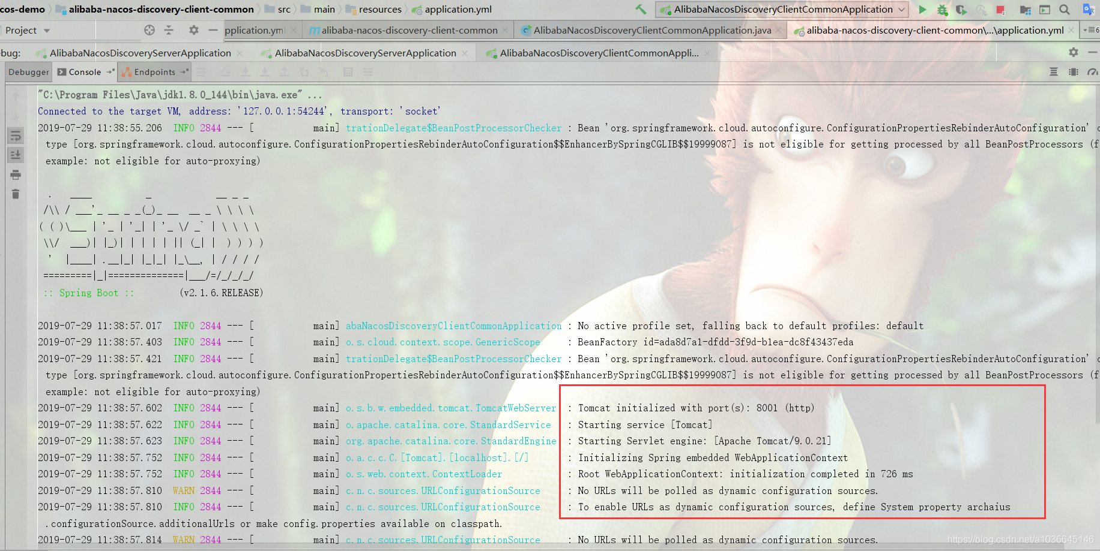Image resolution: width=1100 pixels, height=551 pixels.
Task: Click the memory gauge icon in debug toolbar
Action: 1093,72
